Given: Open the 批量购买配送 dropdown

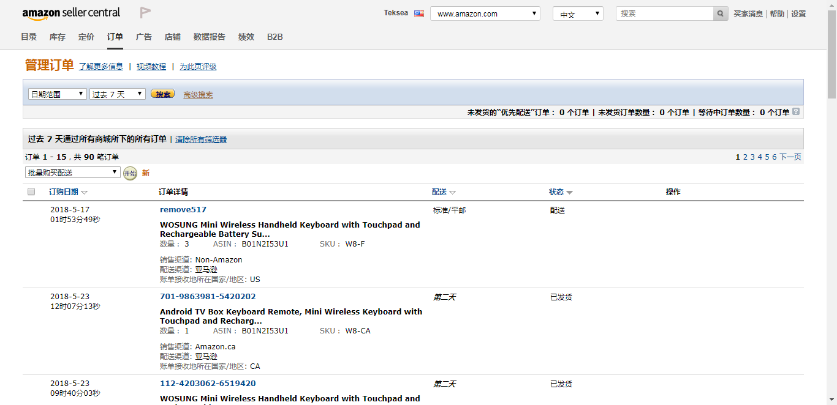Looking at the screenshot, I should pyautogui.click(x=72, y=173).
